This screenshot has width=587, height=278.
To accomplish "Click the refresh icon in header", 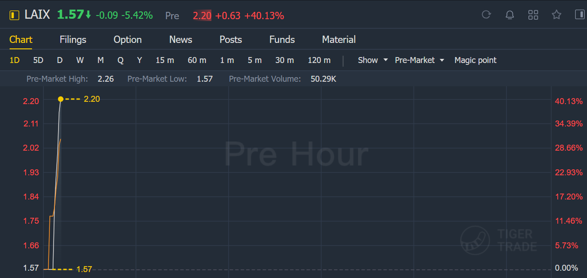I will (486, 15).
